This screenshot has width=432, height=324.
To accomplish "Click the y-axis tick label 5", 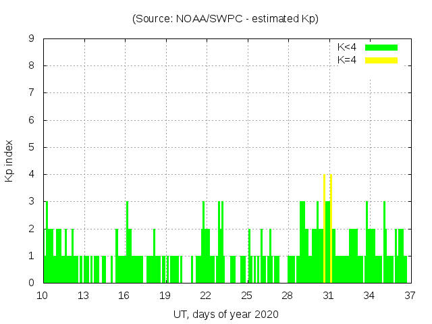I will 31,147.
